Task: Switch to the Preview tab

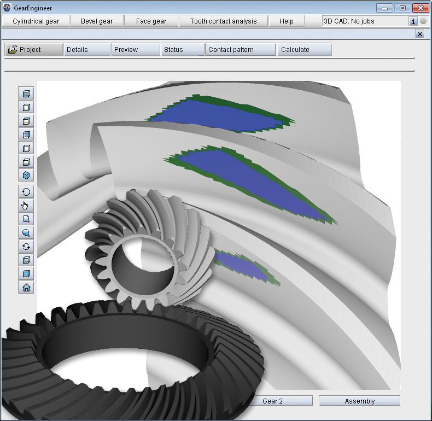Action: point(136,50)
